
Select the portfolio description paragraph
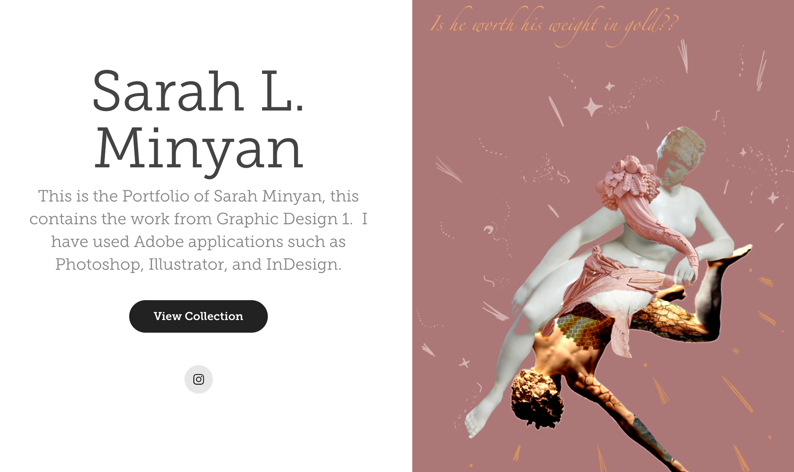198,230
